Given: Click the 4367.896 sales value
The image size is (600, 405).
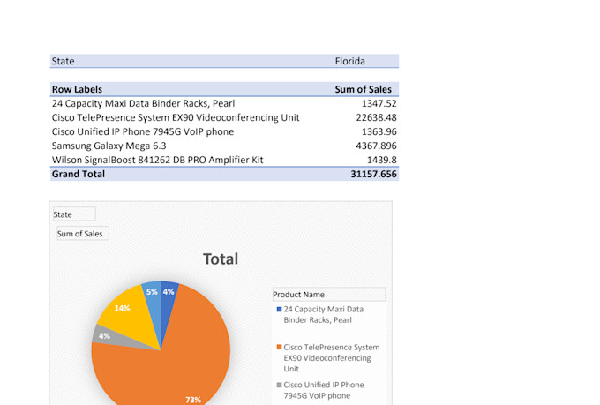Looking at the screenshot, I should tap(376, 146).
